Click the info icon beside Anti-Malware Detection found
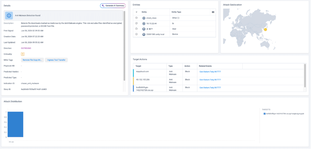 [9, 16]
